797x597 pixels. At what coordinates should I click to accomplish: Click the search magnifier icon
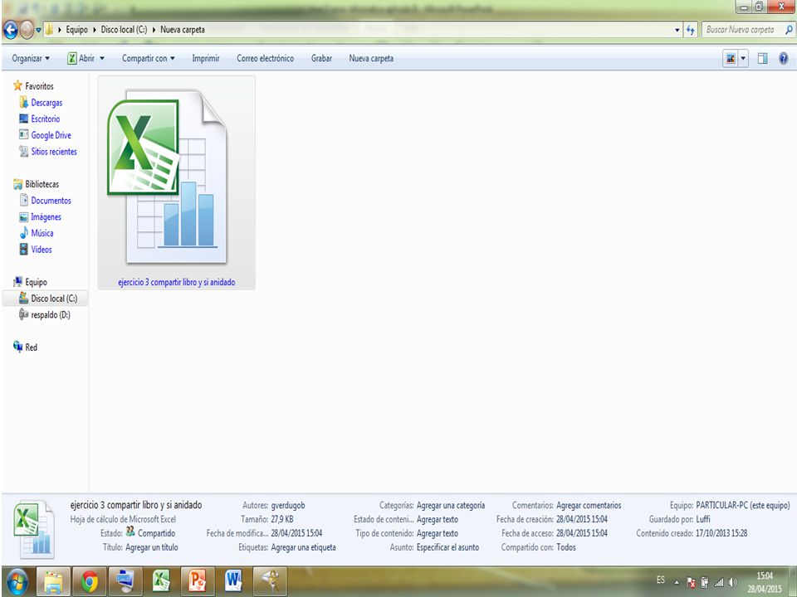(789, 30)
